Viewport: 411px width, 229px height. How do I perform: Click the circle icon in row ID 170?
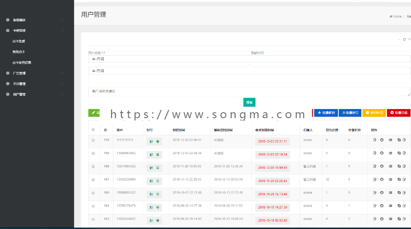pos(382,140)
